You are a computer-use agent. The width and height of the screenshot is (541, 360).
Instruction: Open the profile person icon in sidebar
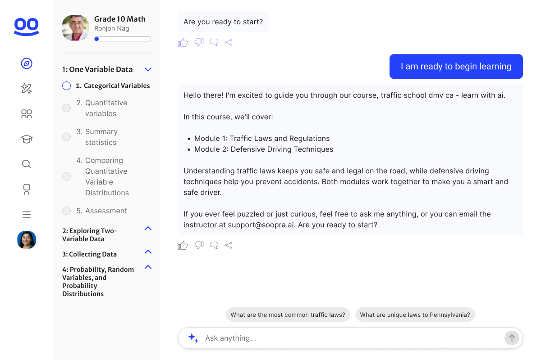point(26,189)
